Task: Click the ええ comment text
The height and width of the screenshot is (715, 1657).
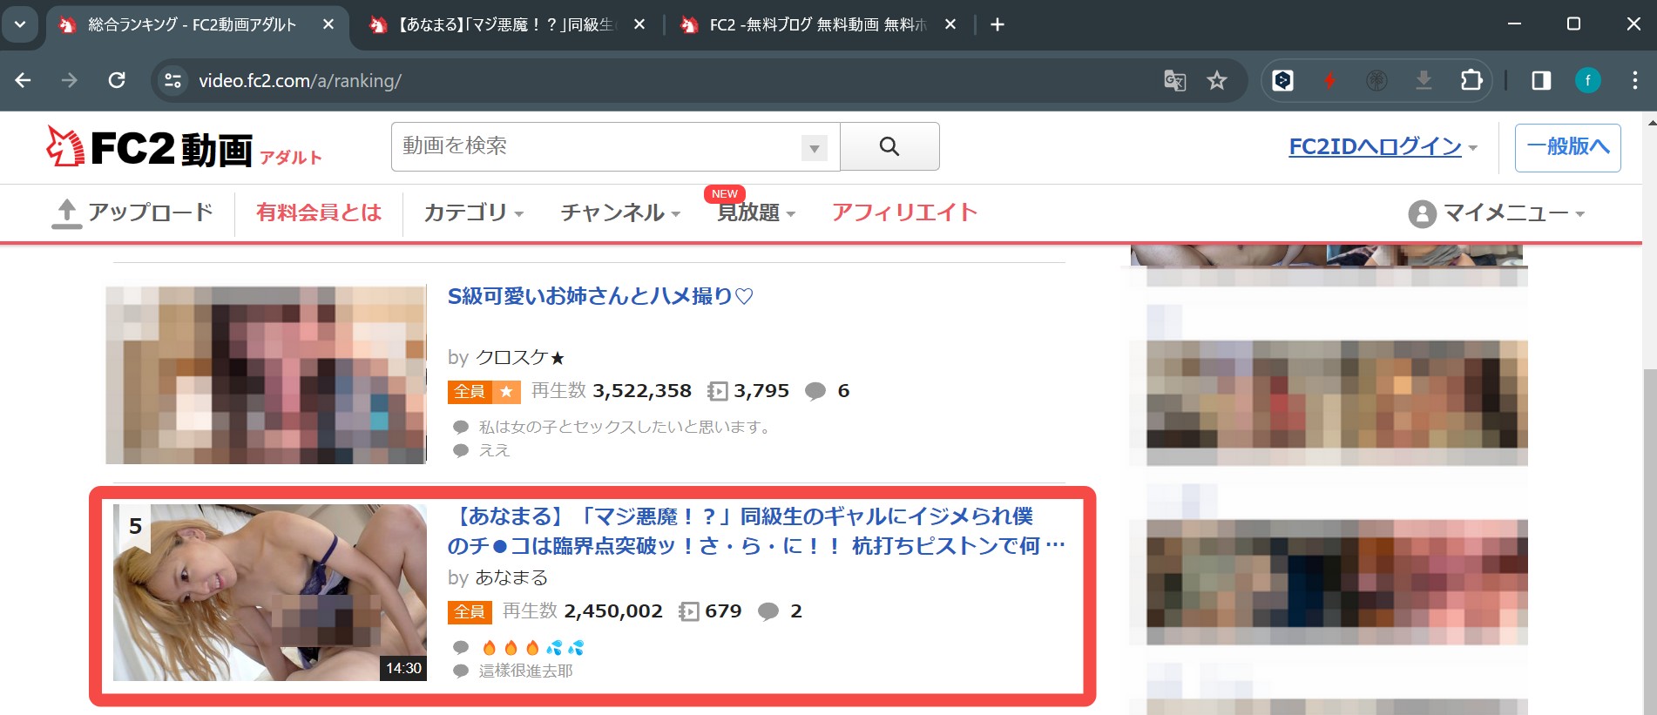Action: 494,450
